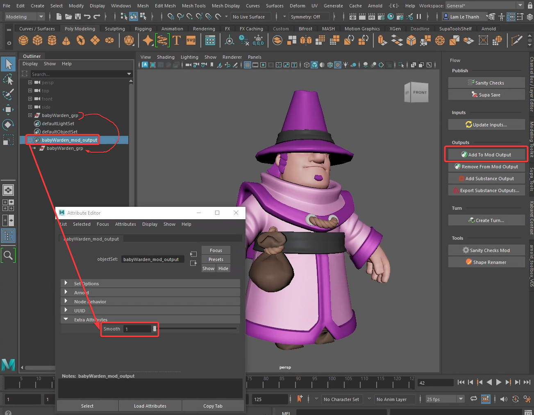Click the Shape Renamer button
Image resolution: width=534 pixels, height=415 pixels.
coord(486,262)
